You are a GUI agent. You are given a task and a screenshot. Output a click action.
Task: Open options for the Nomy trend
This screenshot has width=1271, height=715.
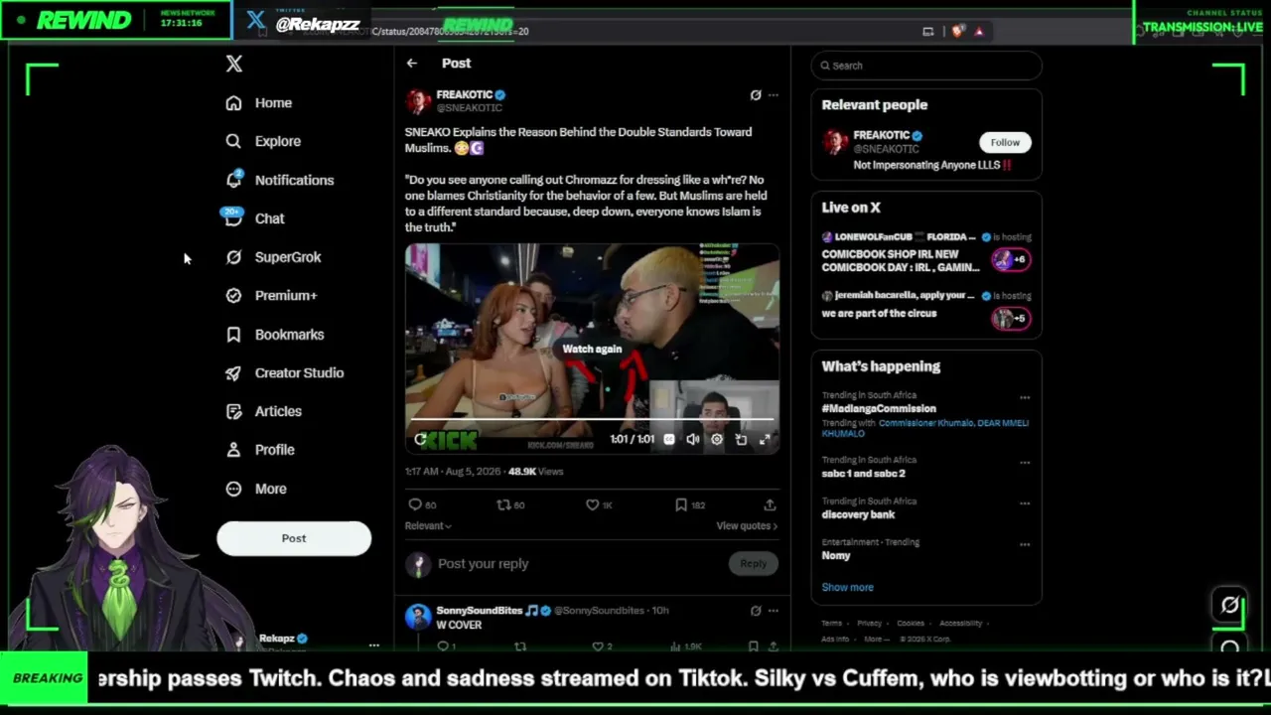[1025, 545]
